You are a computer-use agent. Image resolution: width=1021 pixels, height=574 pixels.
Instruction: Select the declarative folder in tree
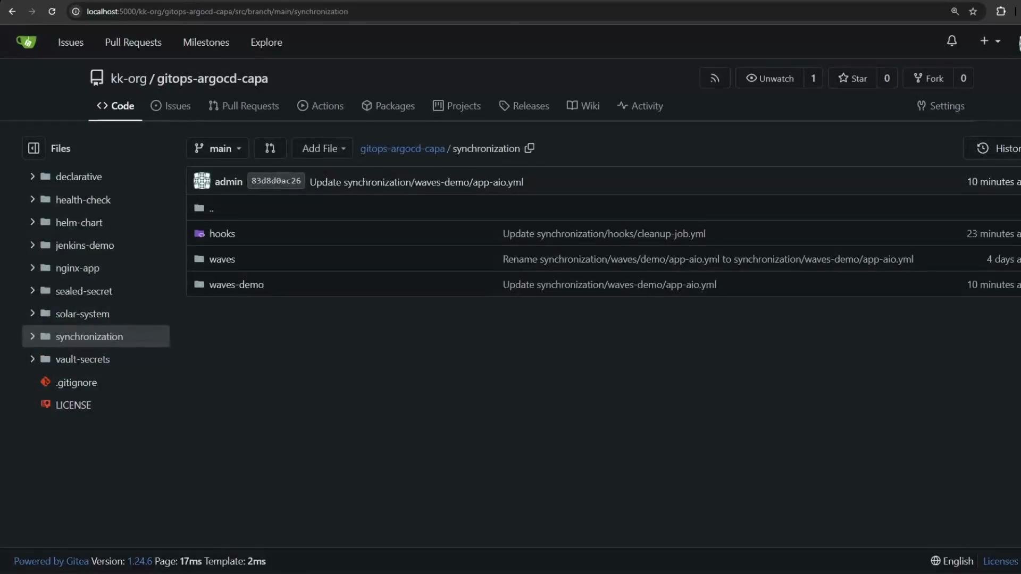pos(79,176)
